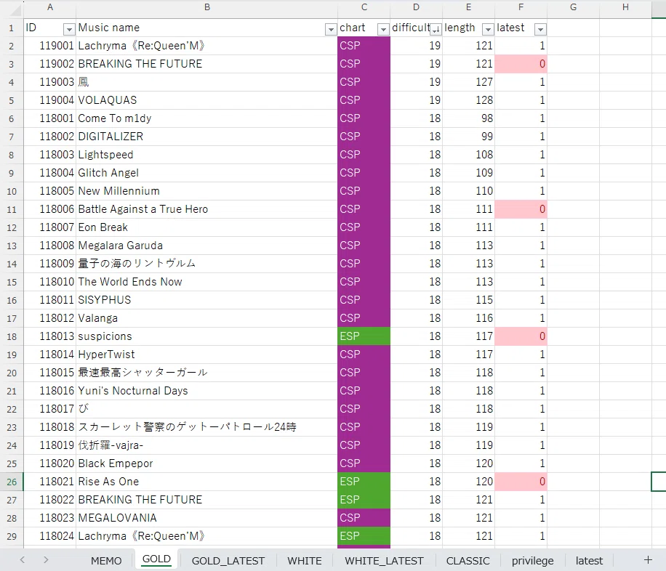Select row 3 header
666x571 pixels.
click(12, 64)
